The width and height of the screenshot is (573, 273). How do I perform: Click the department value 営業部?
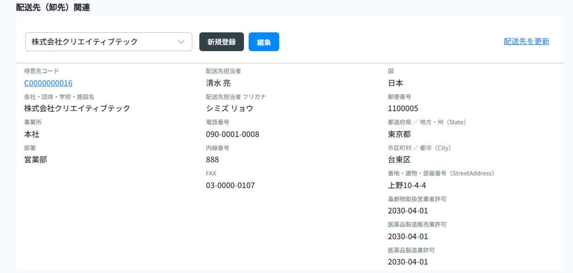(x=36, y=159)
